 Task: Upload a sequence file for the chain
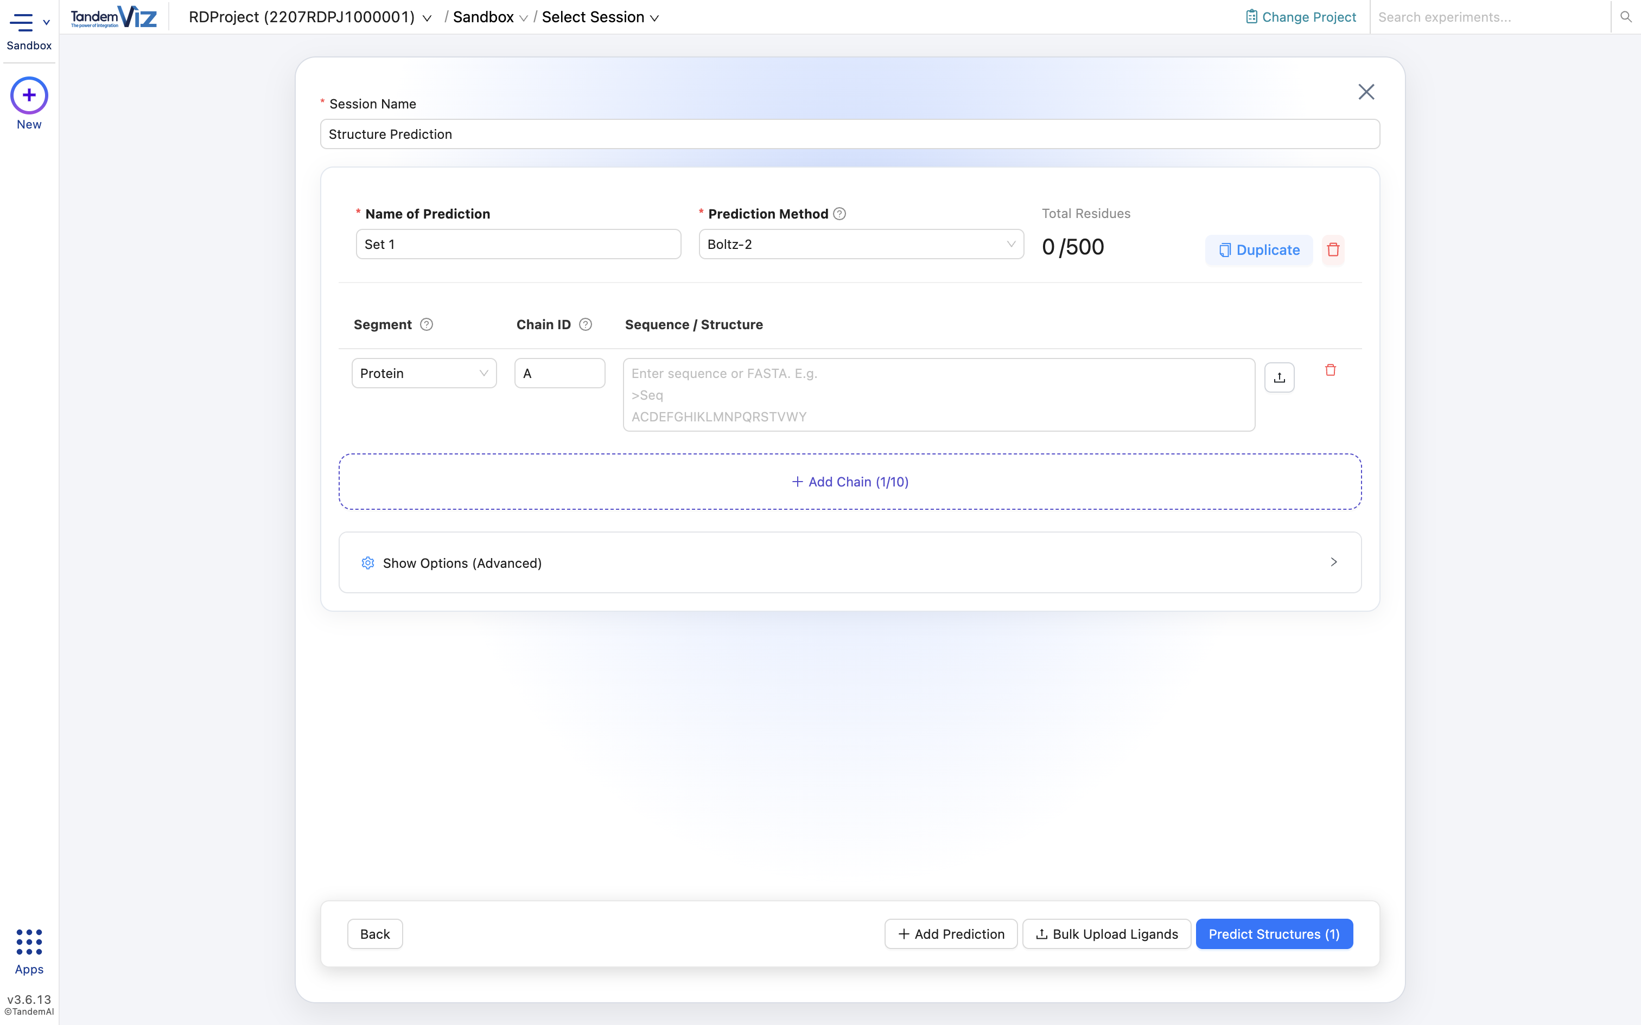(1279, 377)
